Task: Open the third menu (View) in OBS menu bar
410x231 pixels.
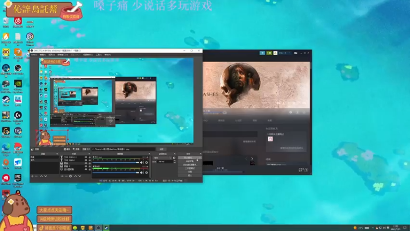Action: click(52, 55)
